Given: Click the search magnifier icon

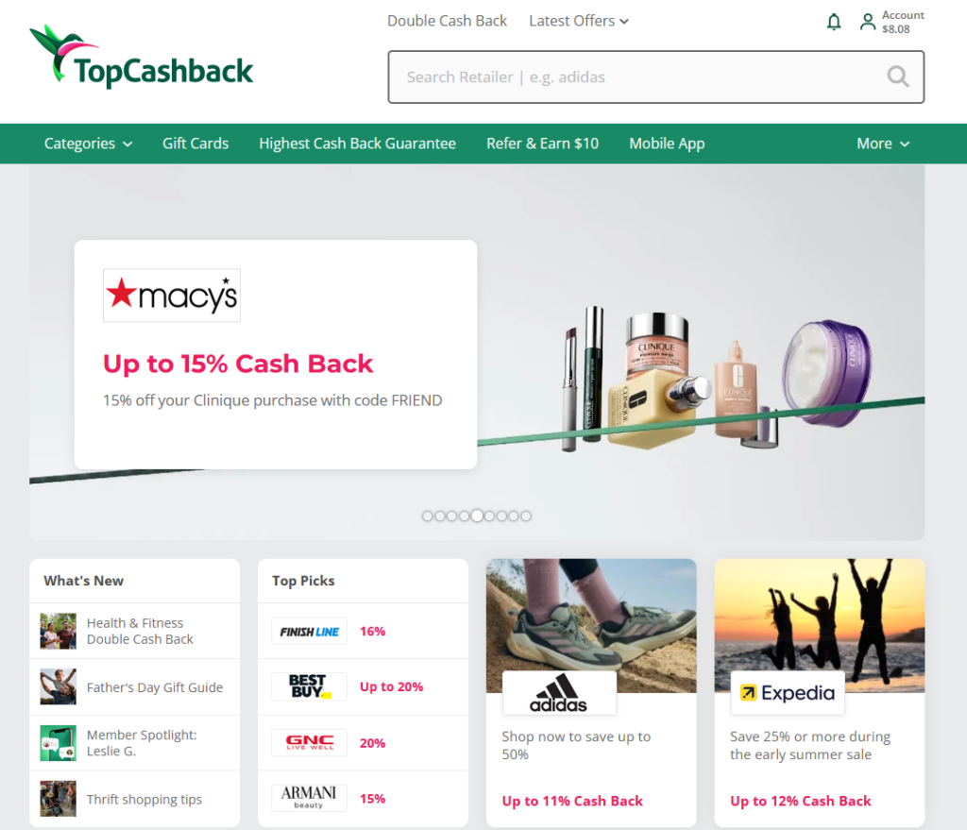Looking at the screenshot, I should 897,77.
